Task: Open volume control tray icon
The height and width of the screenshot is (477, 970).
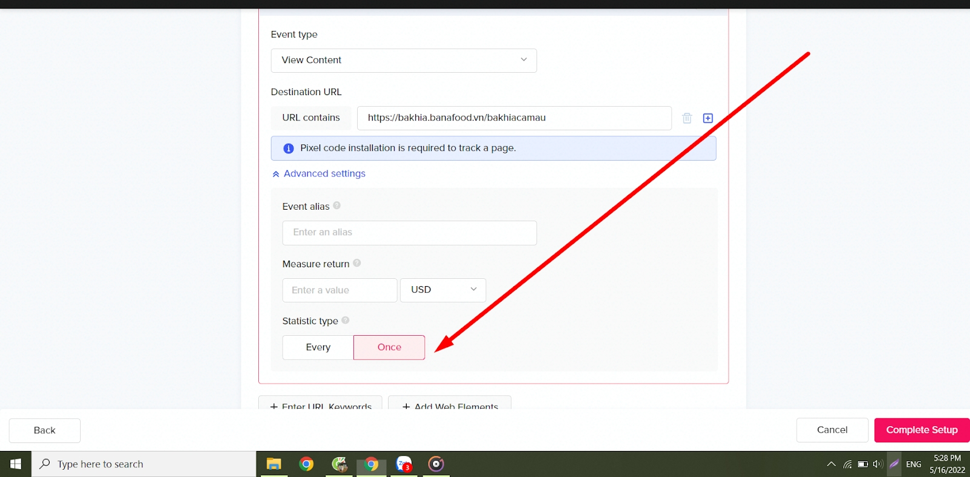Action: (877, 464)
